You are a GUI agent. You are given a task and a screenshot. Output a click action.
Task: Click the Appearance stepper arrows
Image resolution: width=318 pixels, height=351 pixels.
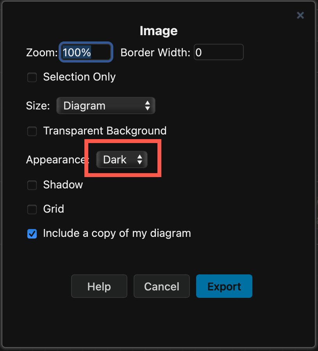pos(140,159)
